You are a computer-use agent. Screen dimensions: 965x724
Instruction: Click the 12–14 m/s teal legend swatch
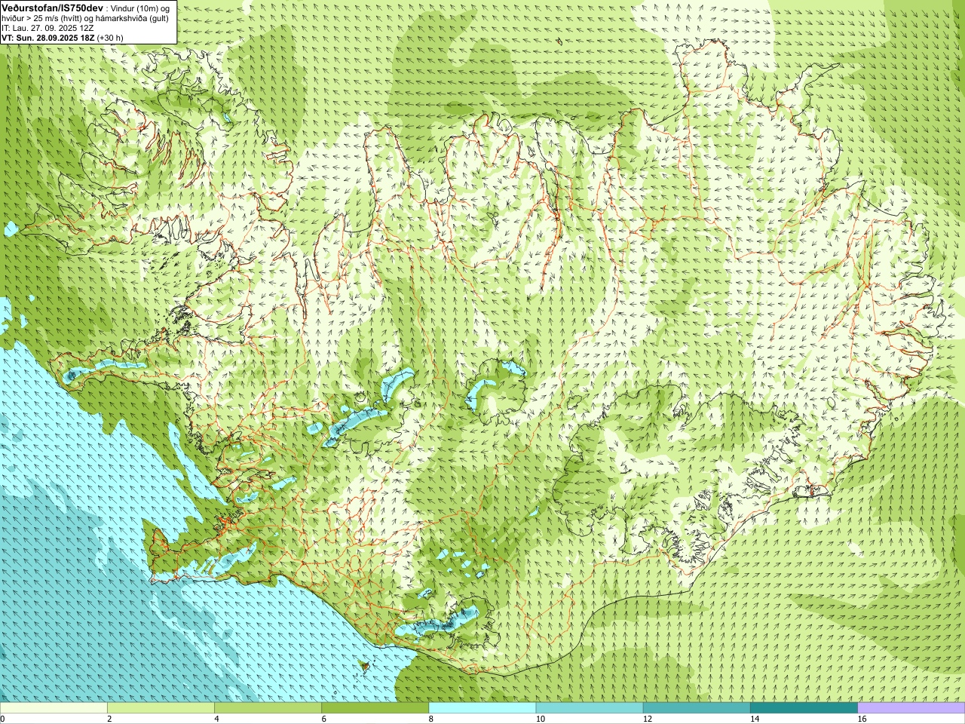[x=697, y=708]
